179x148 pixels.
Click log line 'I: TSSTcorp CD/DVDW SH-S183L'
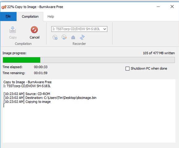click(27, 86)
